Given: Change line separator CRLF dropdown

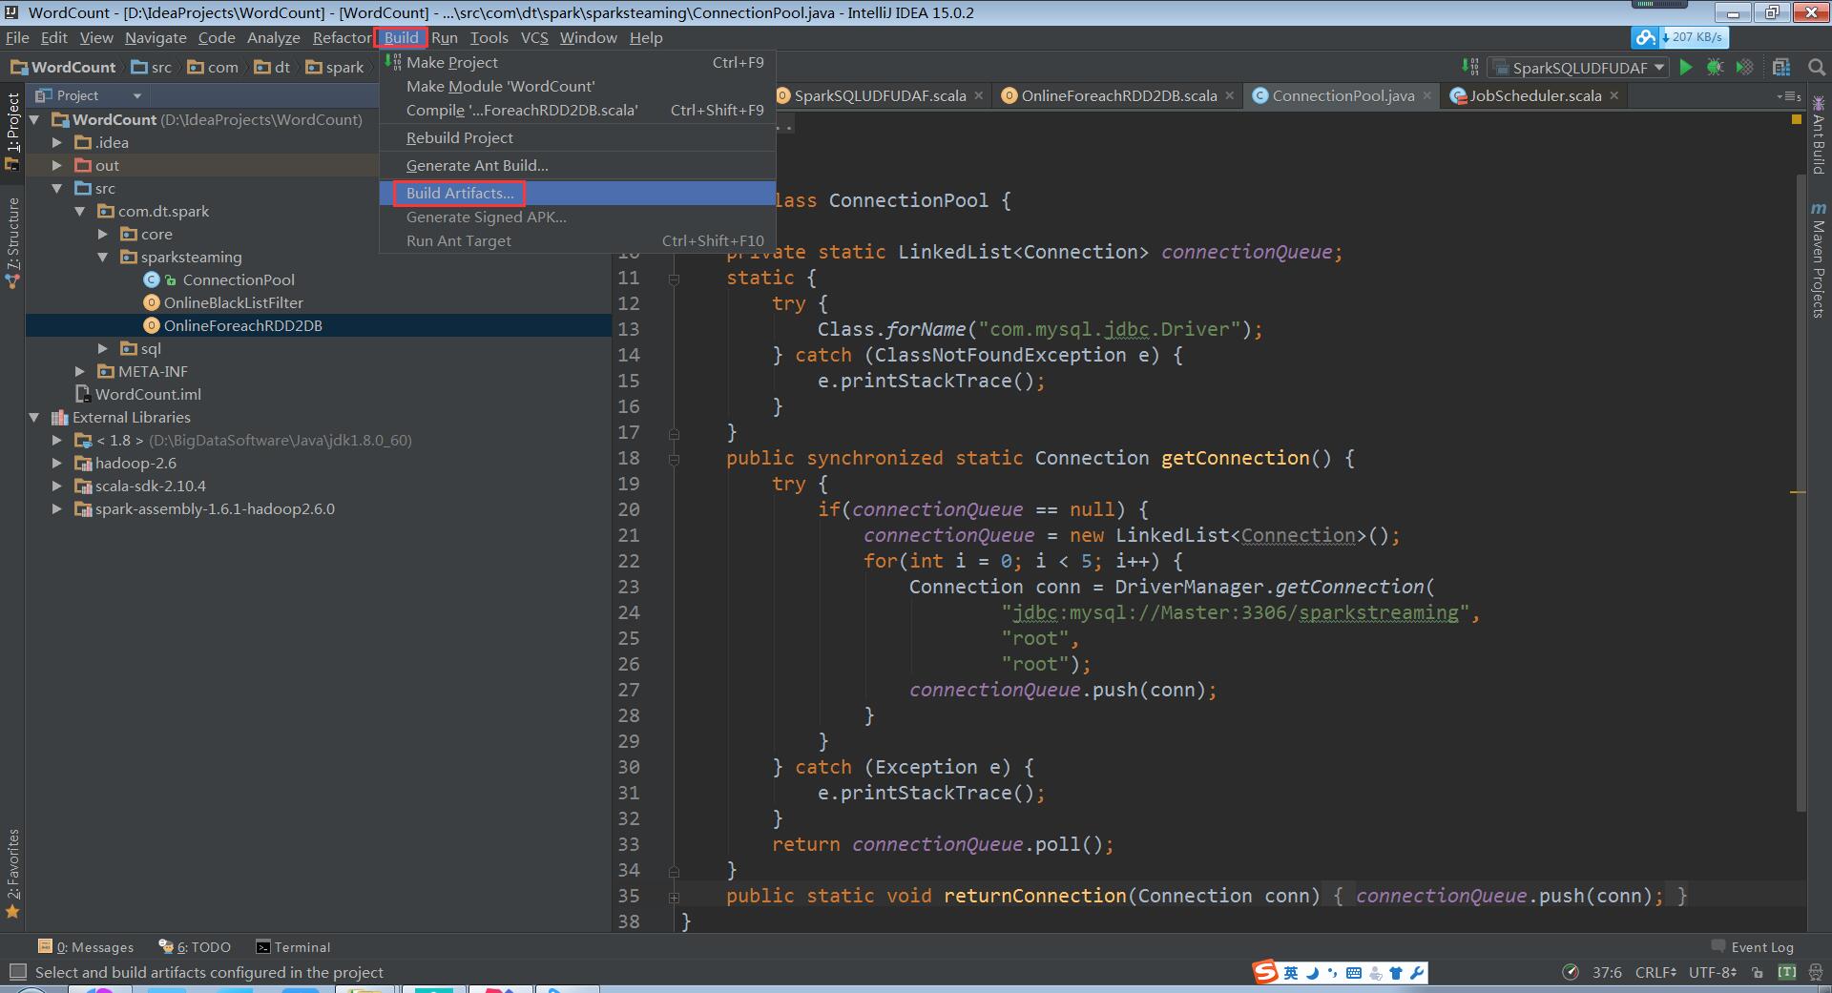Looking at the screenshot, I should [x=1655, y=972].
